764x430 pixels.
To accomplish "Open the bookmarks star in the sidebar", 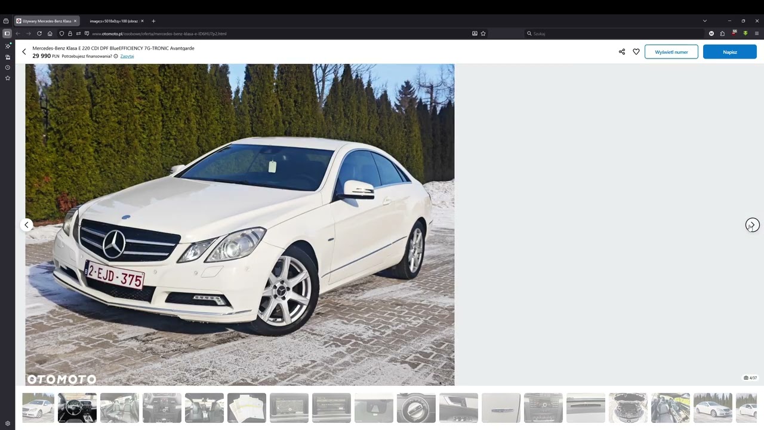I will pyautogui.click(x=8, y=78).
